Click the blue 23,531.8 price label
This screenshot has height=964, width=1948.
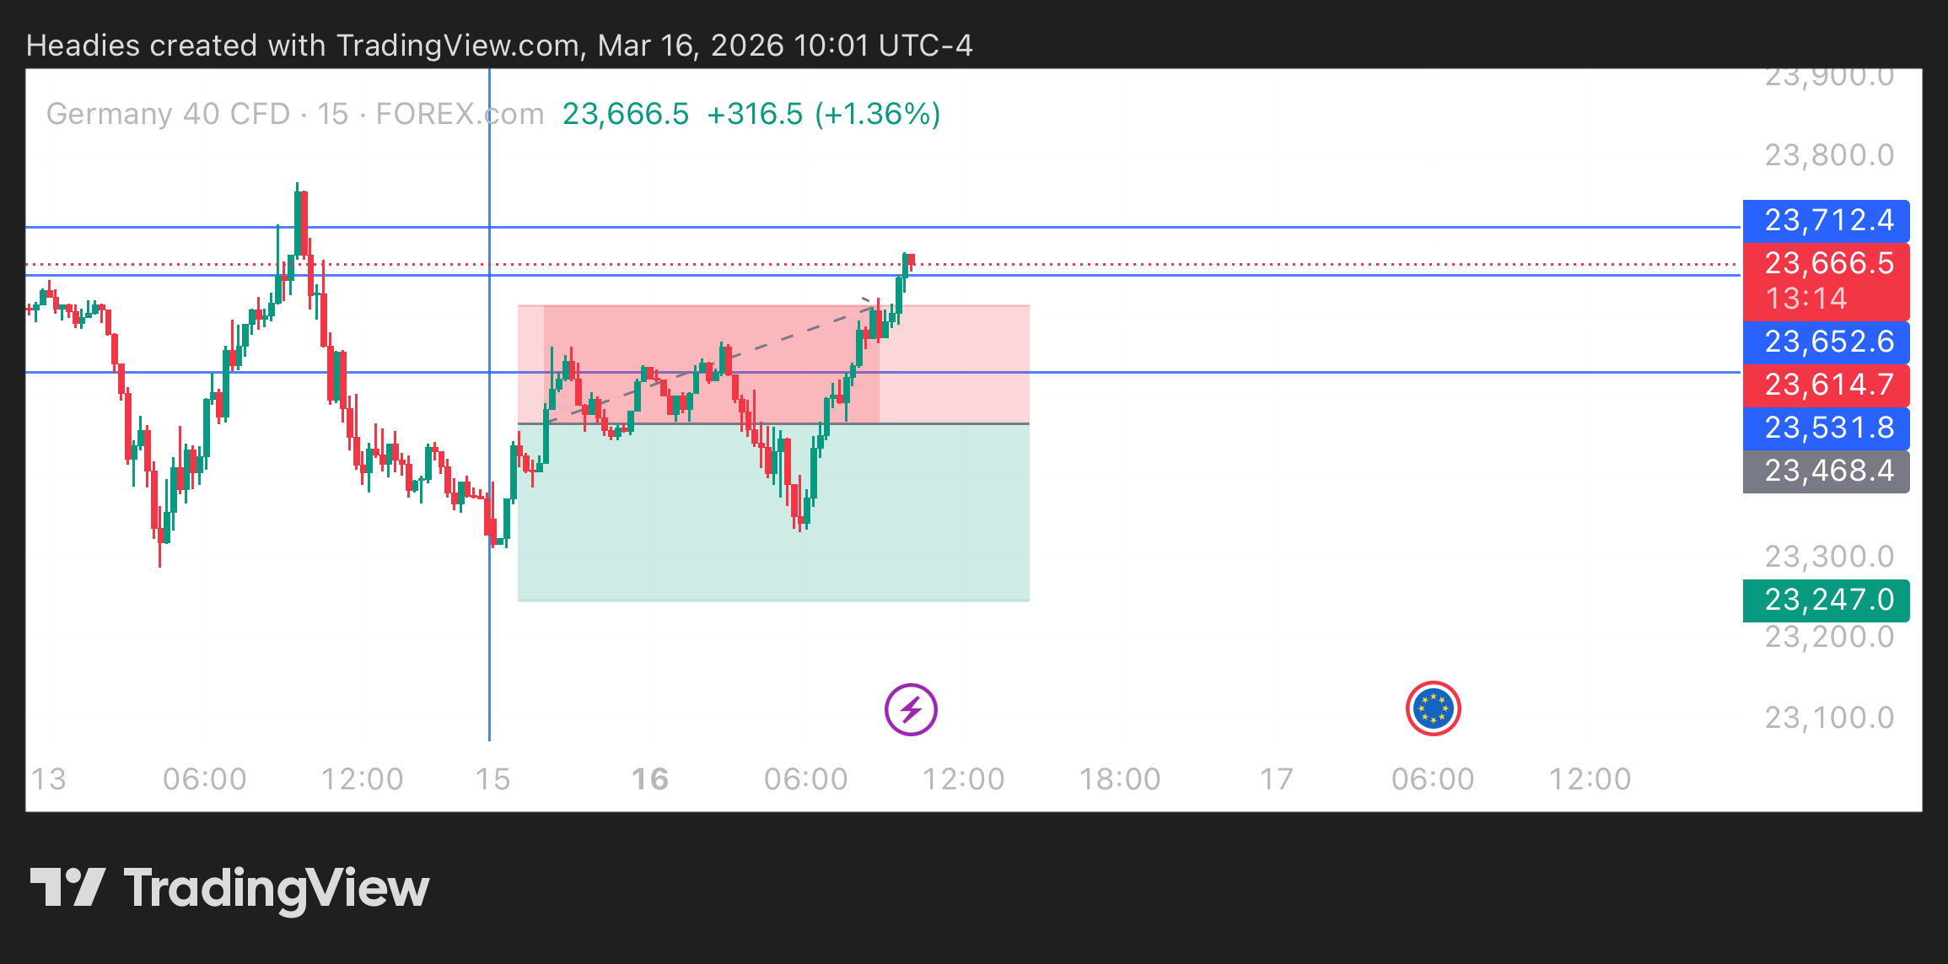[x=1826, y=428]
